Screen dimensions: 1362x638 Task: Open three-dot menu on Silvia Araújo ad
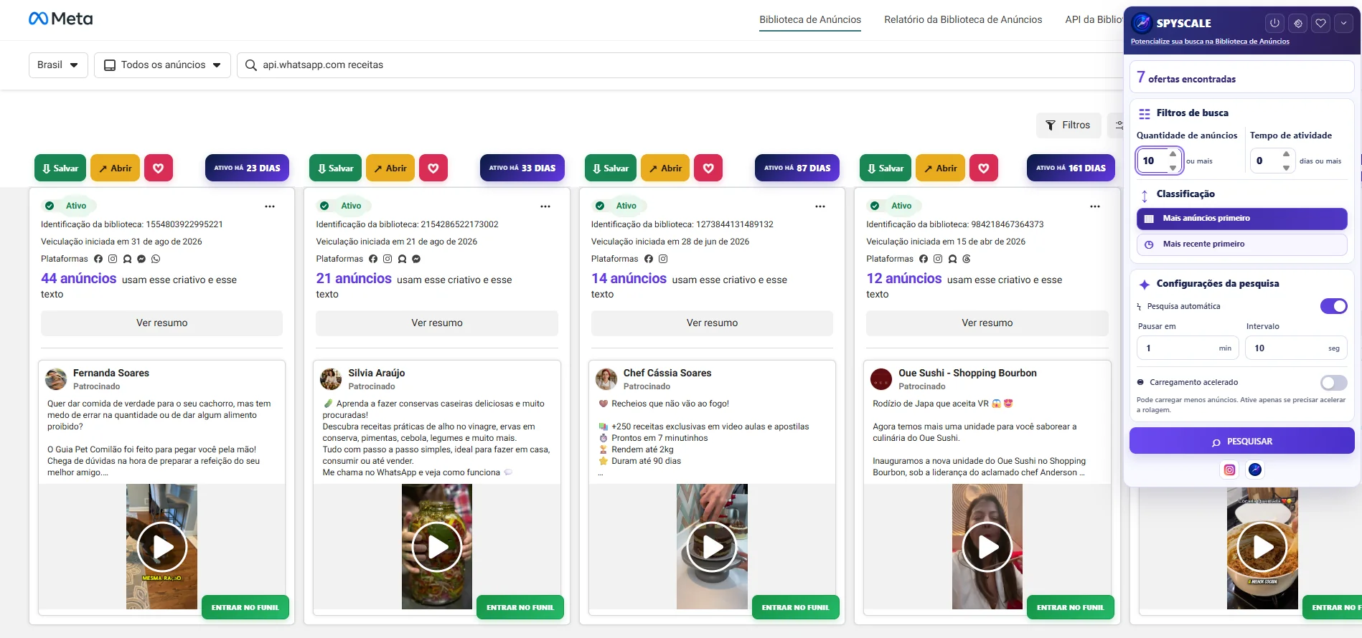point(545,206)
